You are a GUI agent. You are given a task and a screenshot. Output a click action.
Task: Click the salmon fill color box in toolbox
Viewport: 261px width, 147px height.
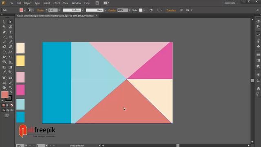(4, 94)
